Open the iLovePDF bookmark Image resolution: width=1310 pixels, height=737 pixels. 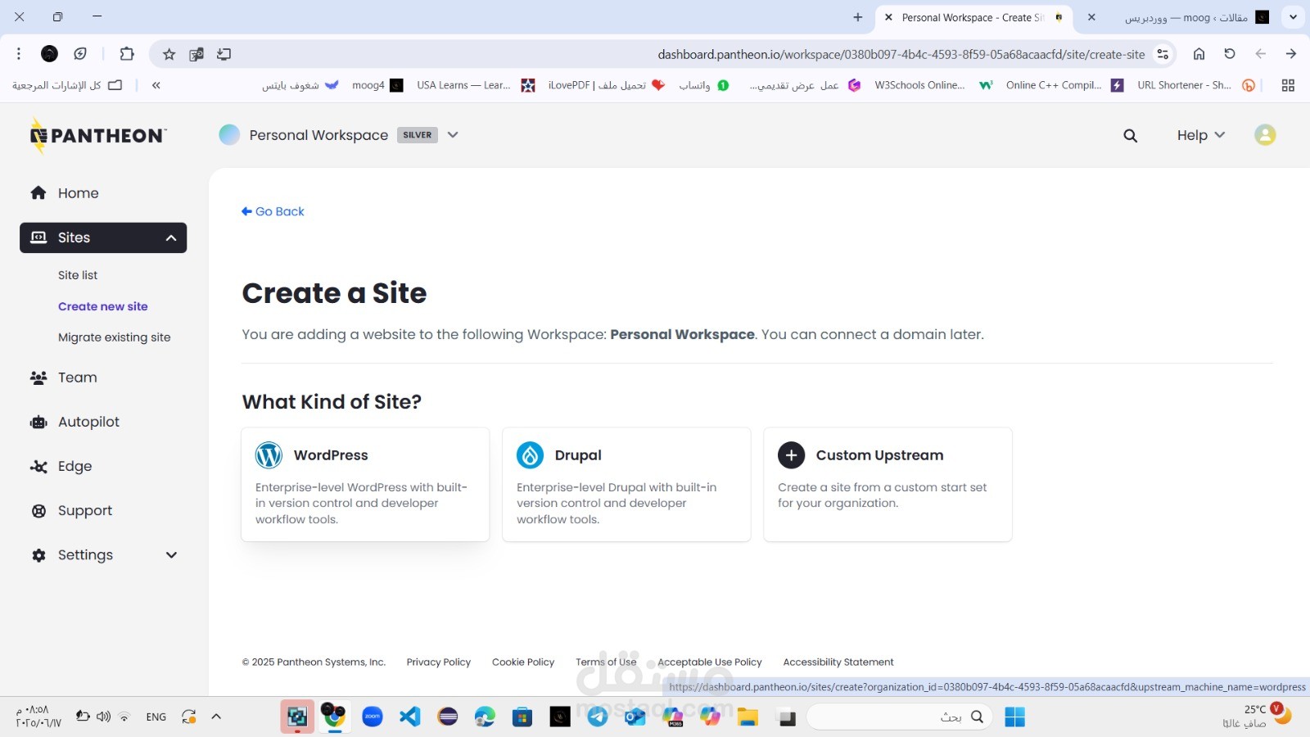607,85
